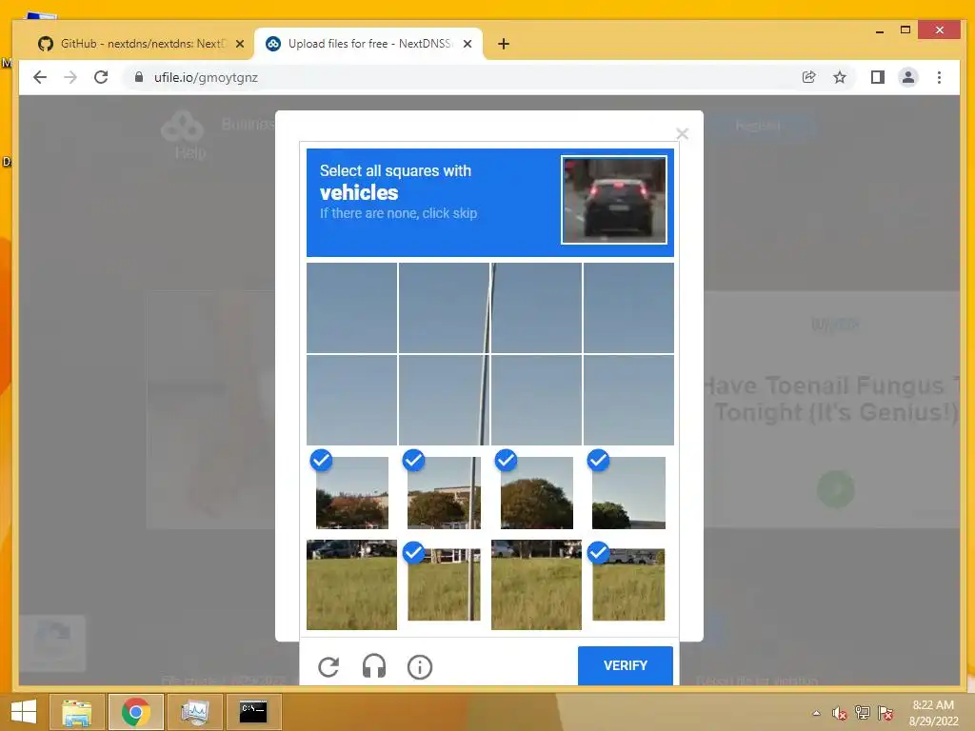Deselect the checked third-row tile with red-leaf trees
Viewport: 975px width, 731px height.
pos(352,492)
